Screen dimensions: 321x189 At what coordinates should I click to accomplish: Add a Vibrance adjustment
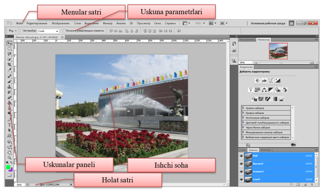coord(251,90)
